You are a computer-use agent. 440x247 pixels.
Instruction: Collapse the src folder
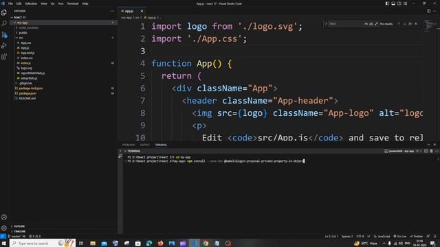pyautogui.click(x=63, y=38)
